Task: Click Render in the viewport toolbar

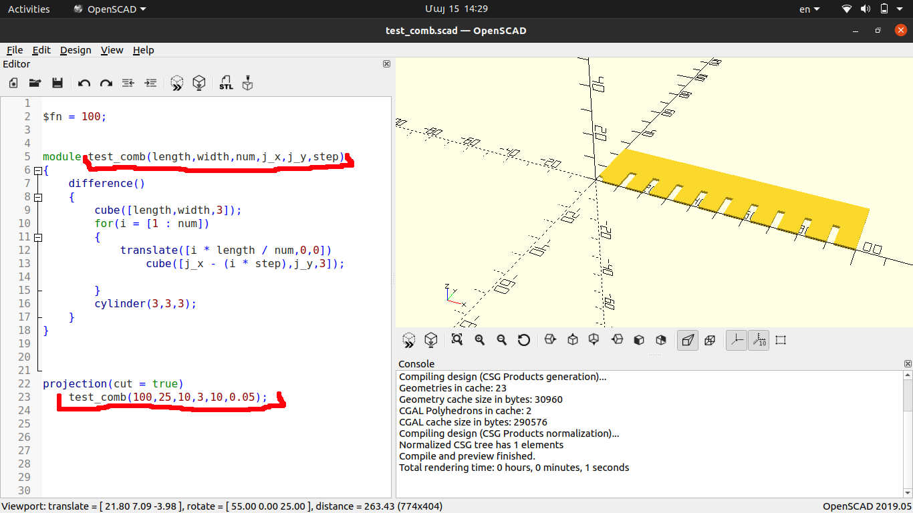Action: point(431,340)
